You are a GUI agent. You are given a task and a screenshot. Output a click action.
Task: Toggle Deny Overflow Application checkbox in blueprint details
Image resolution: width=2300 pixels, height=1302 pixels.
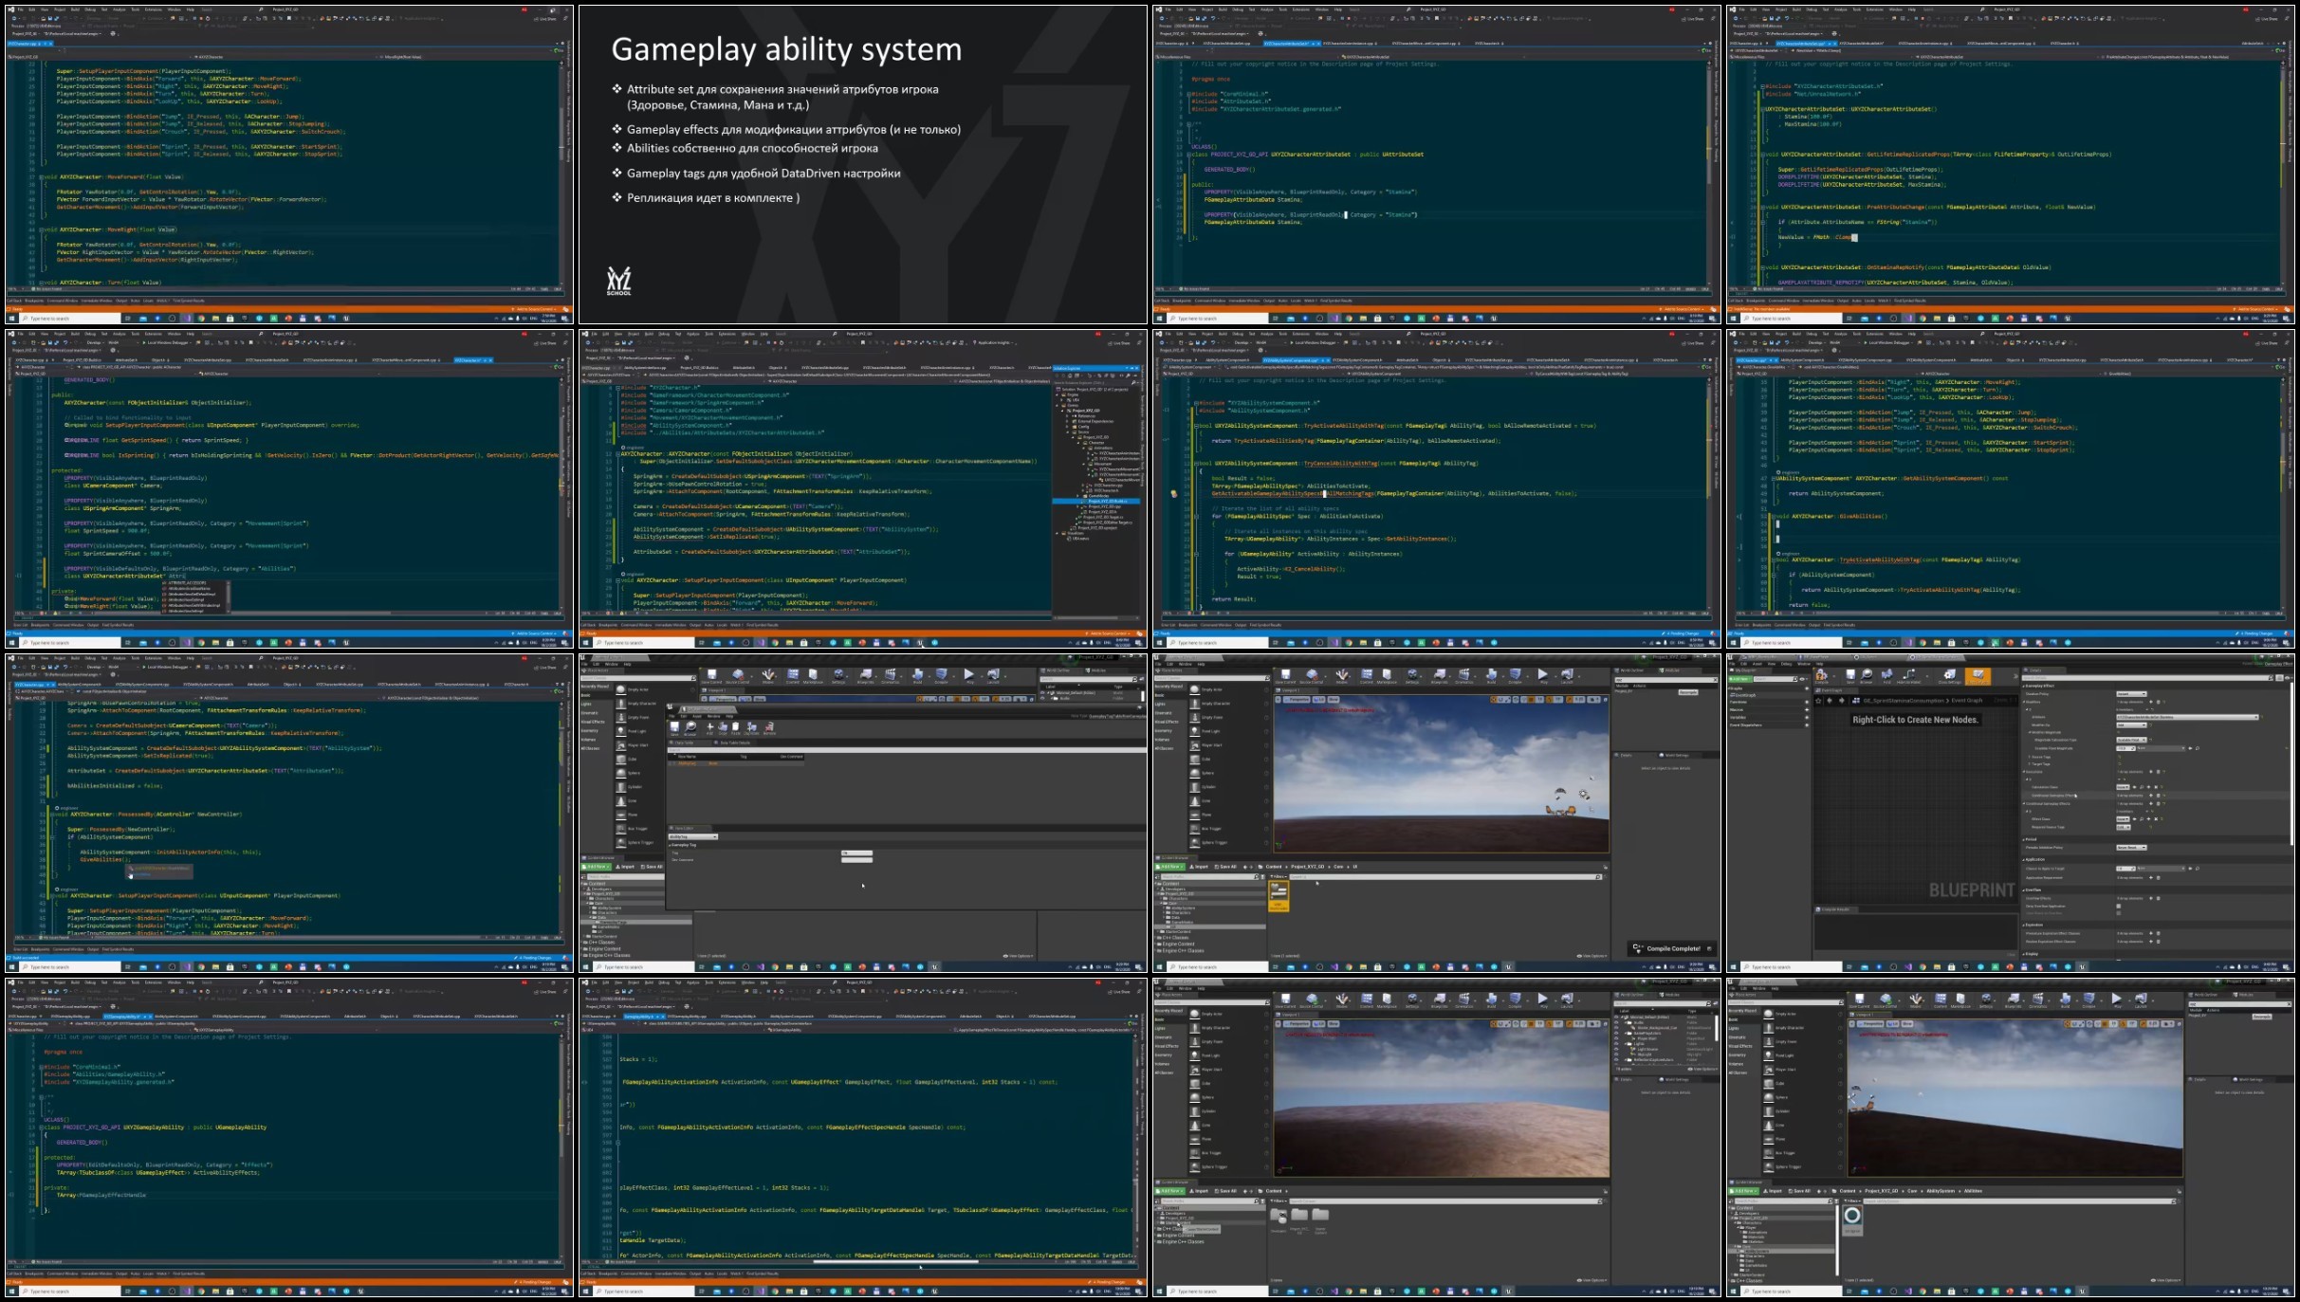click(x=2119, y=906)
